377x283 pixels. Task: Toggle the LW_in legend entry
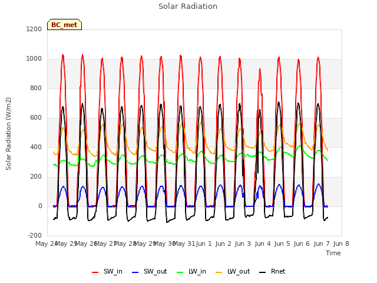tap(191, 271)
